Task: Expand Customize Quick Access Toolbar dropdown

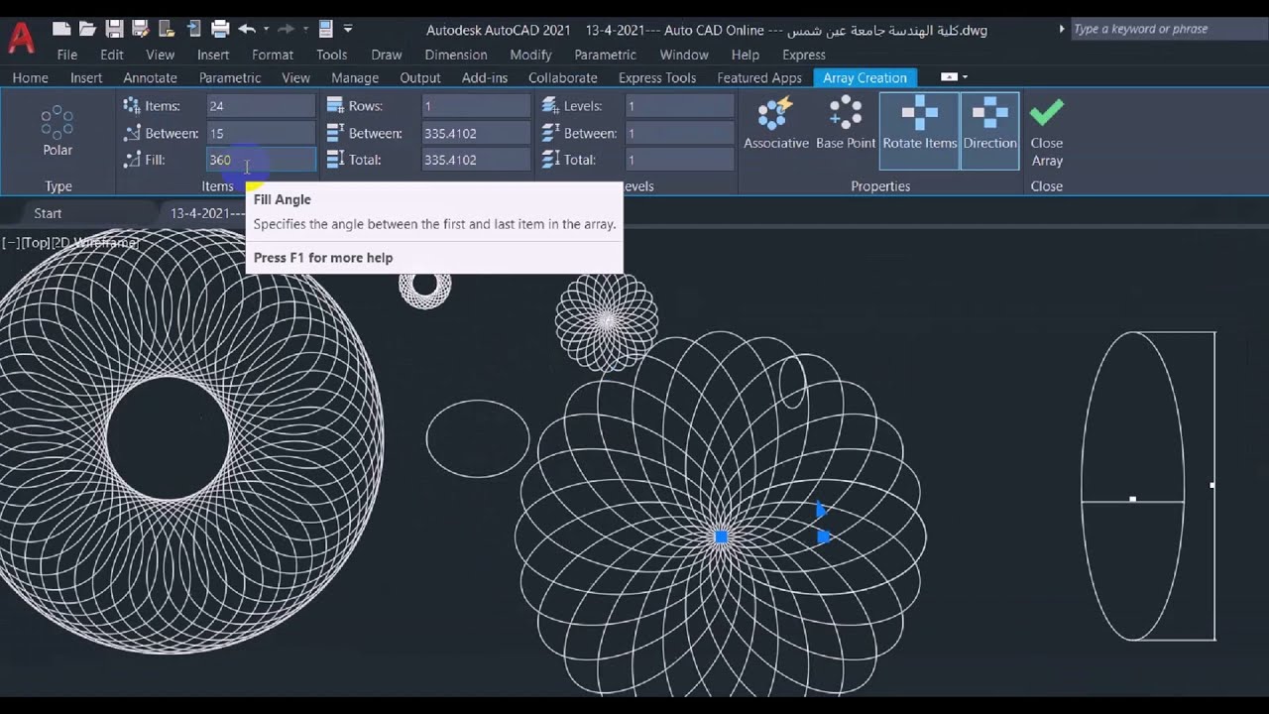Action: click(348, 30)
